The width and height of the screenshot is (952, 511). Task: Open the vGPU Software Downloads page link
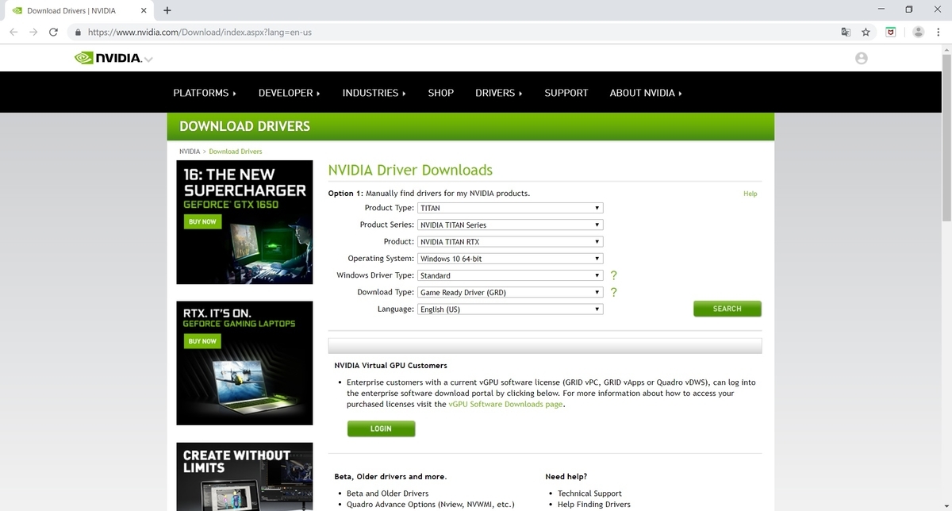coord(505,404)
